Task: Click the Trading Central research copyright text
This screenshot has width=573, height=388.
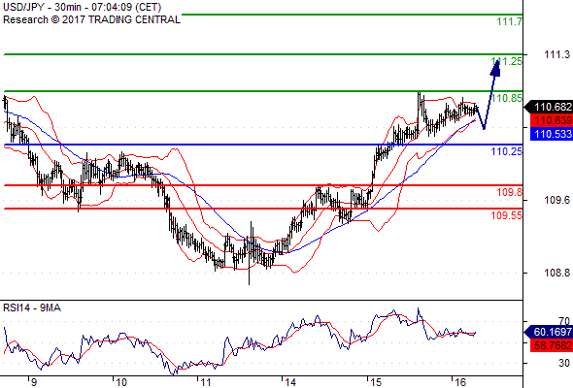Action: (x=91, y=19)
